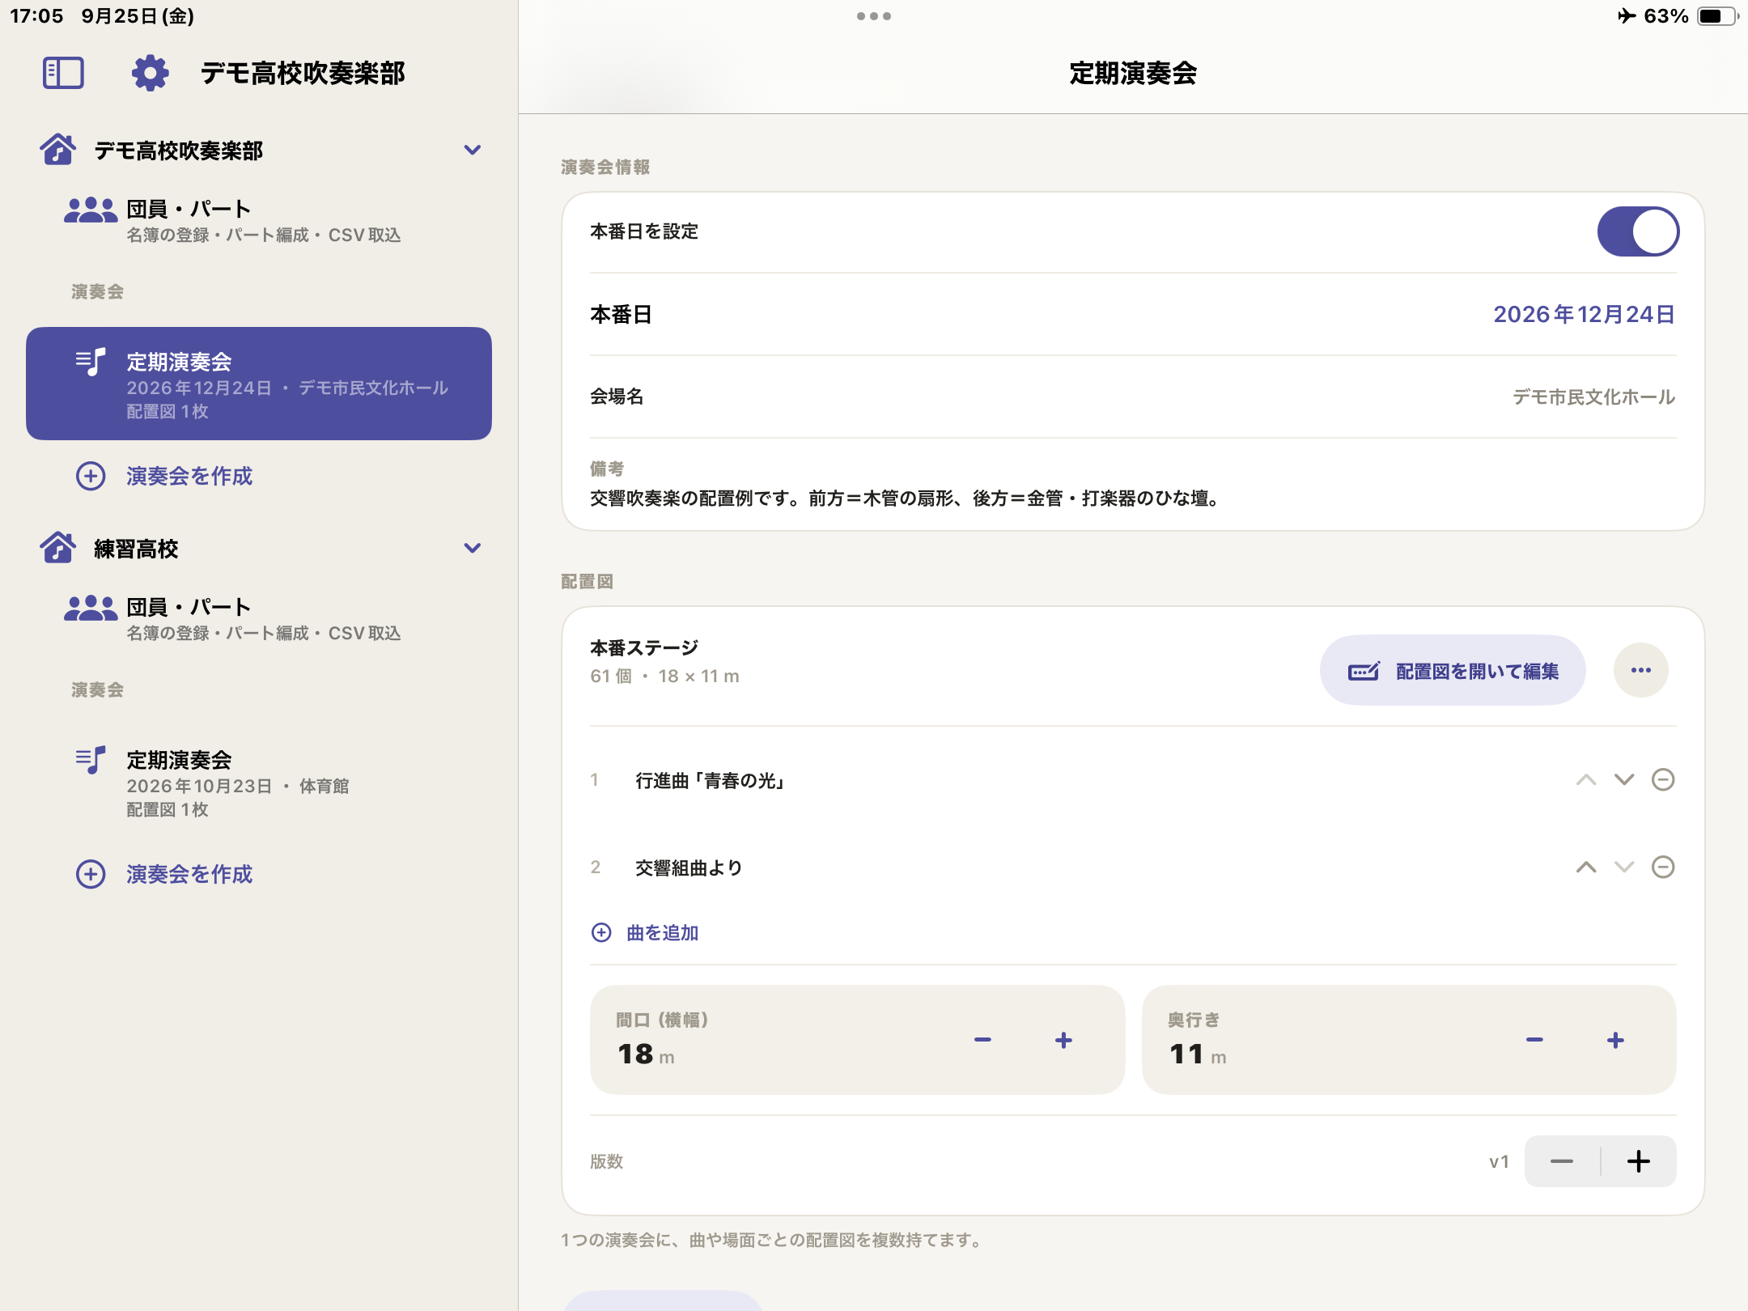Toggle the sidebar panel icon
1748x1311 pixels.
[63, 73]
